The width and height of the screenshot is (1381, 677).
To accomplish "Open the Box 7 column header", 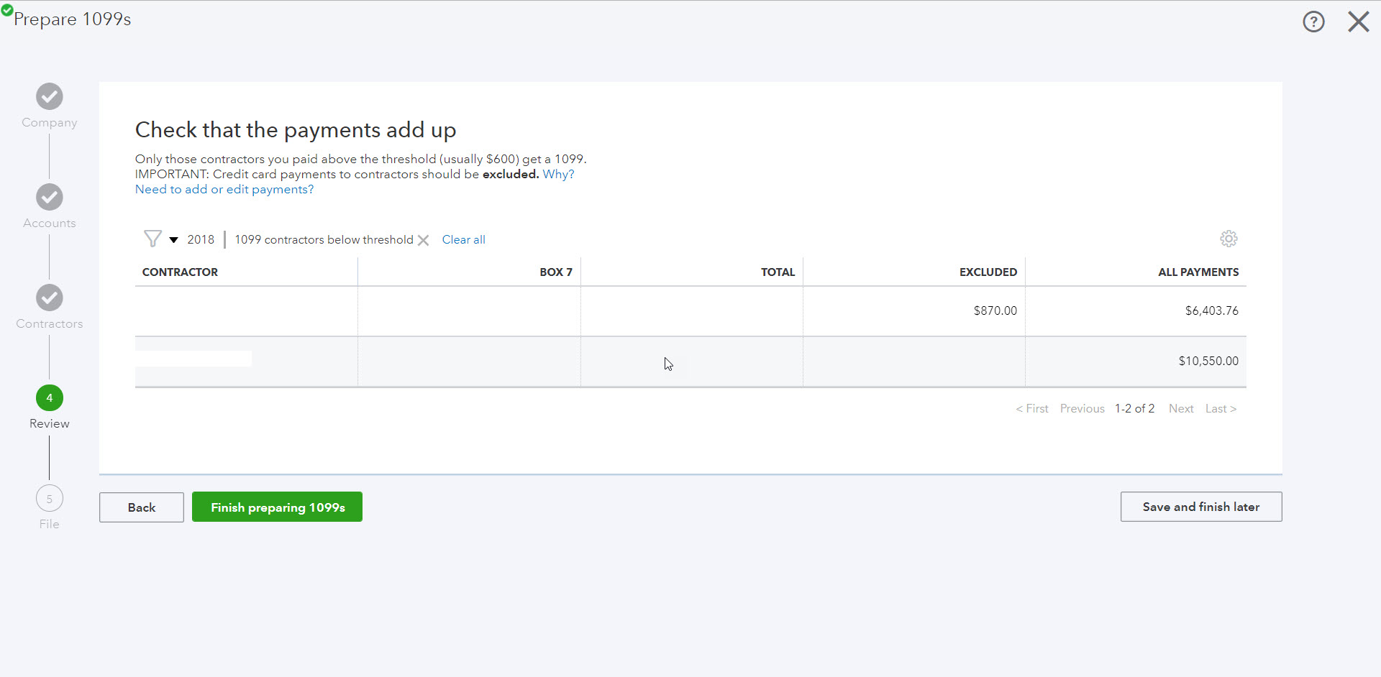I will [x=555, y=272].
